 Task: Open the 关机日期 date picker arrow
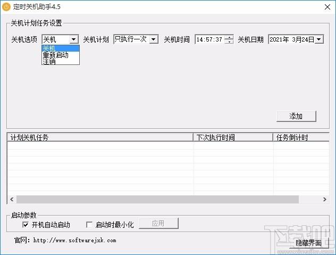click(319, 39)
